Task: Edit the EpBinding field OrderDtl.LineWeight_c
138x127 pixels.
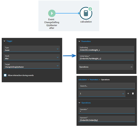Action: 106,49
